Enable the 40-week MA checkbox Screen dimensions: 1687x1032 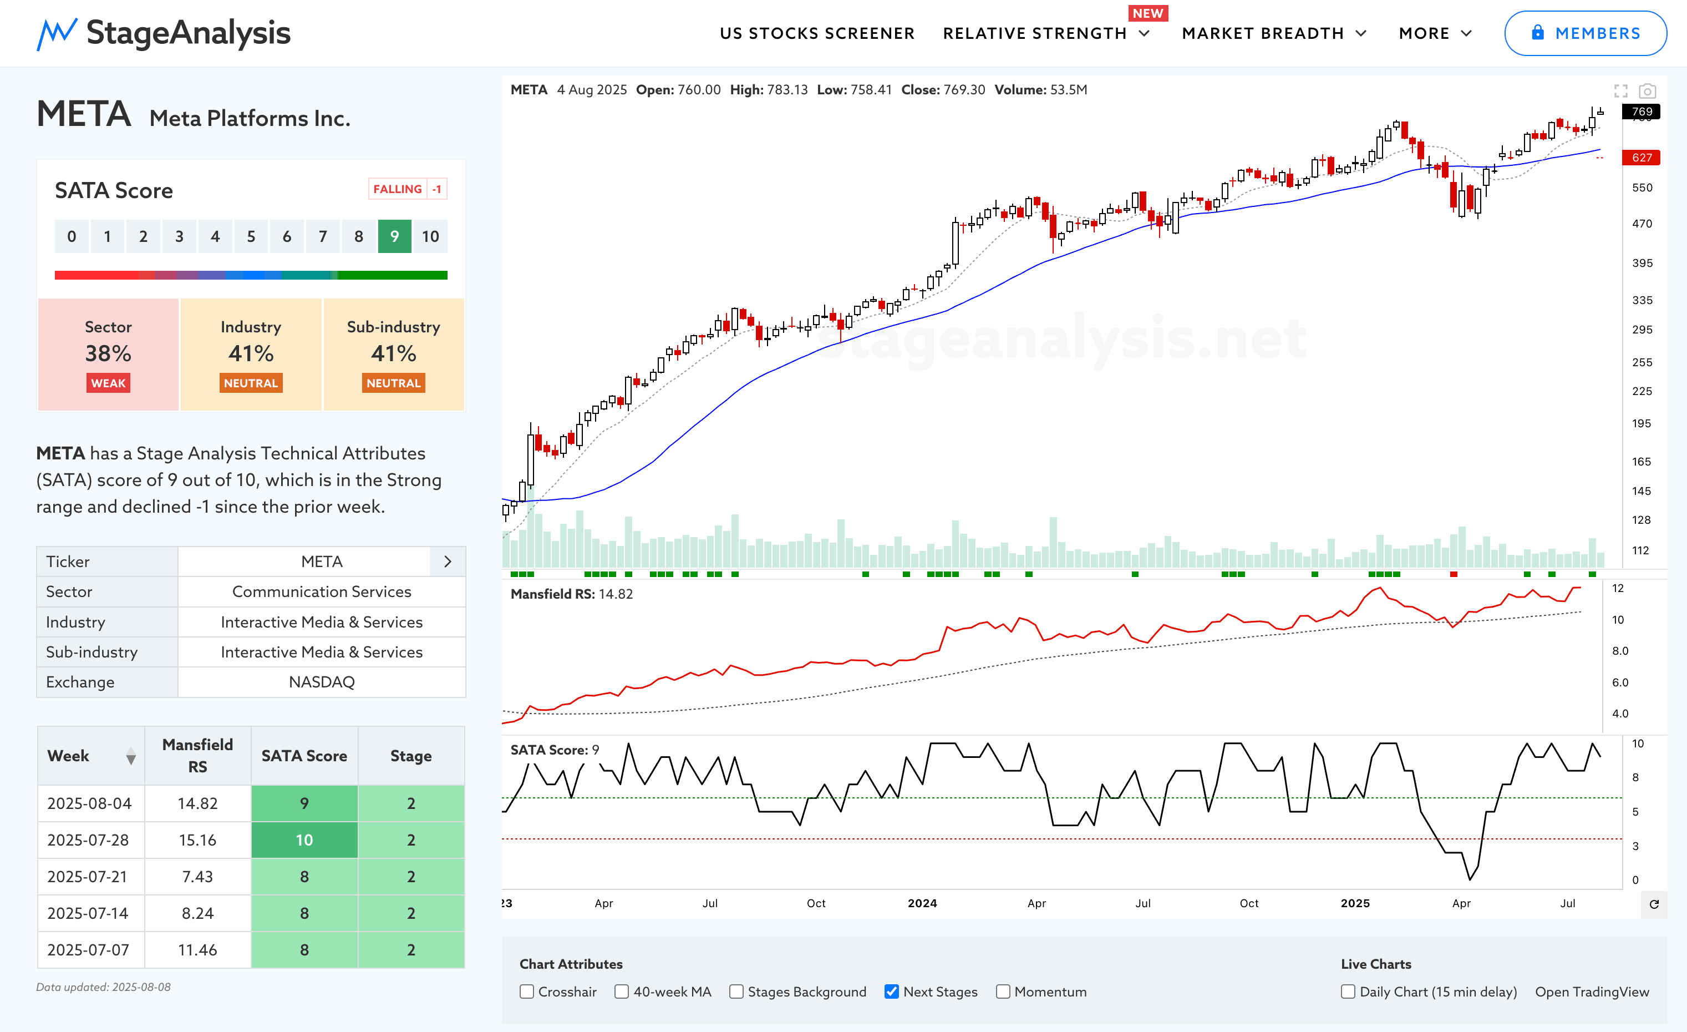(622, 991)
